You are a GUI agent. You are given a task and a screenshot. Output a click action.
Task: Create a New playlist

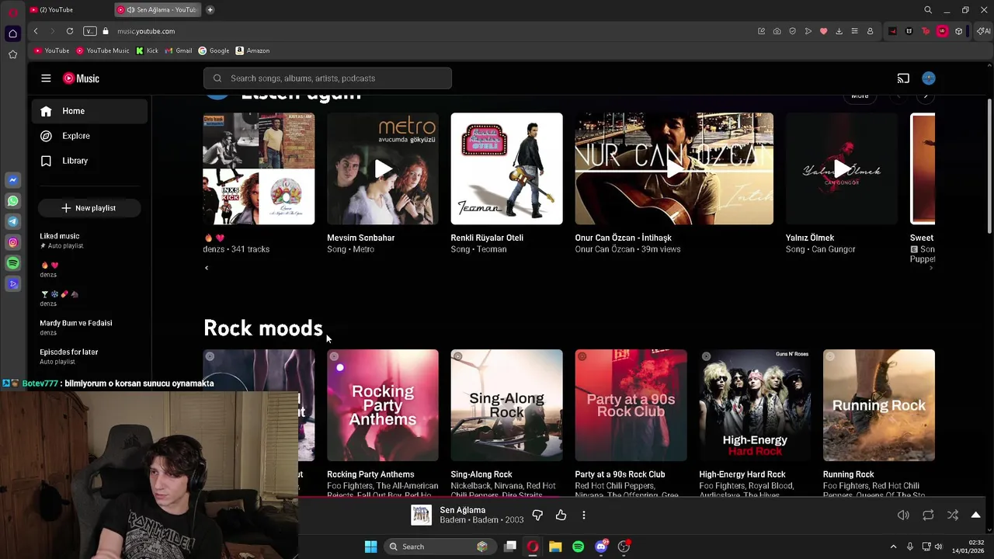click(x=89, y=208)
